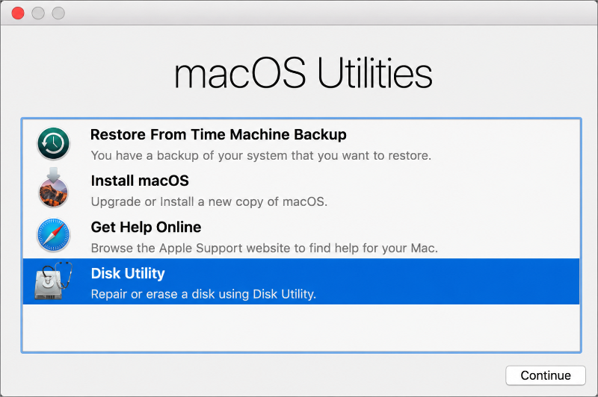This screenshot has width=598, height=397.
Task: Choose the Get Help Online title
Action: (146, 228)
